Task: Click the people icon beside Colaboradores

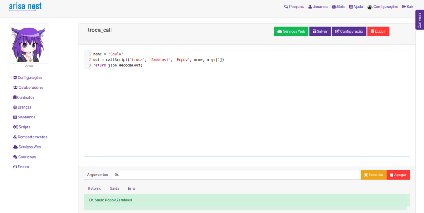Action: (15, 88)
